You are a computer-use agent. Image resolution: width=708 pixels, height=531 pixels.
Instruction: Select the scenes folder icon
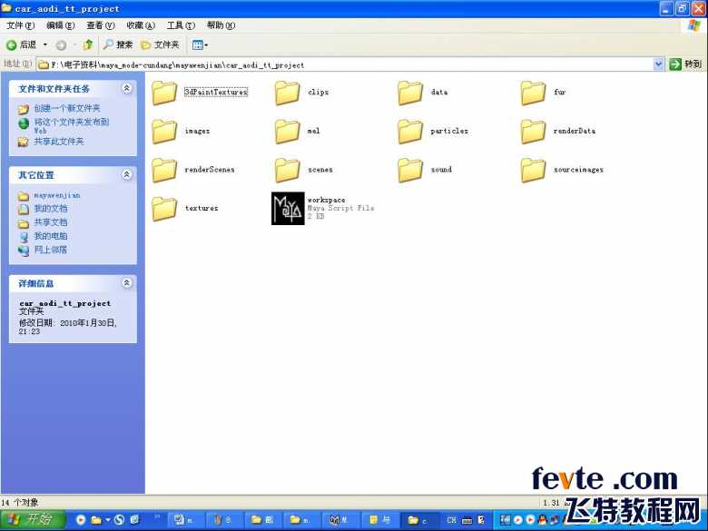click(287, 171)
